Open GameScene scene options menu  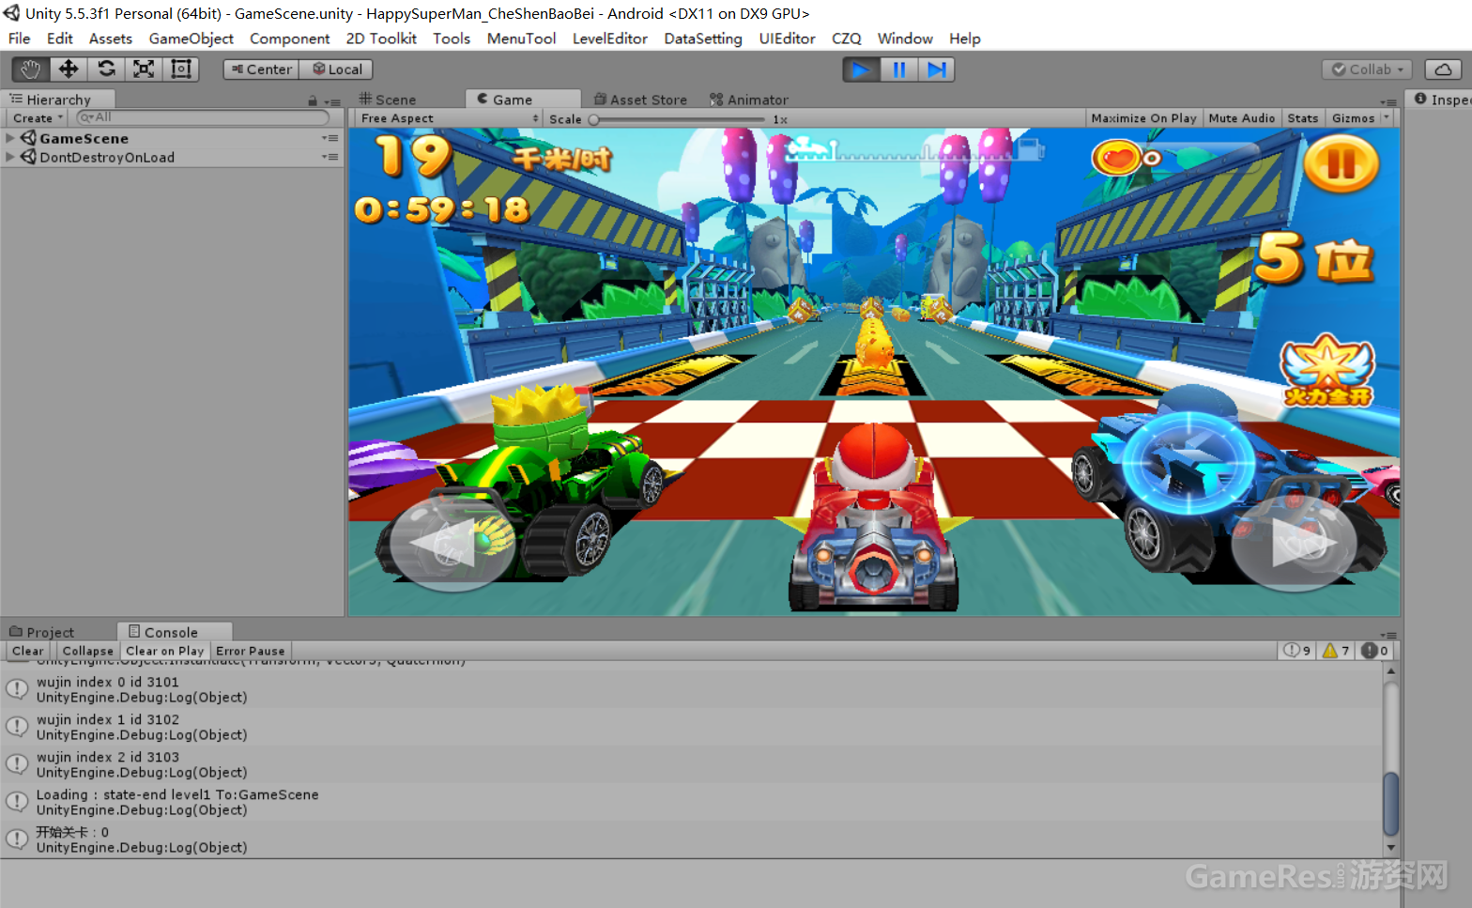(x=330, y=138)
